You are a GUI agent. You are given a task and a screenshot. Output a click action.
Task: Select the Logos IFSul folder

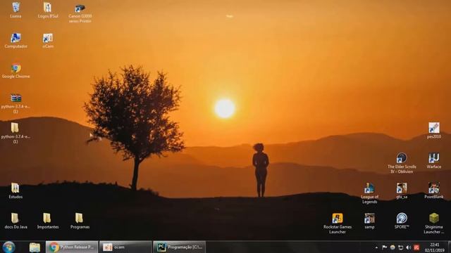pyautogui.click(x=48, y=11)
